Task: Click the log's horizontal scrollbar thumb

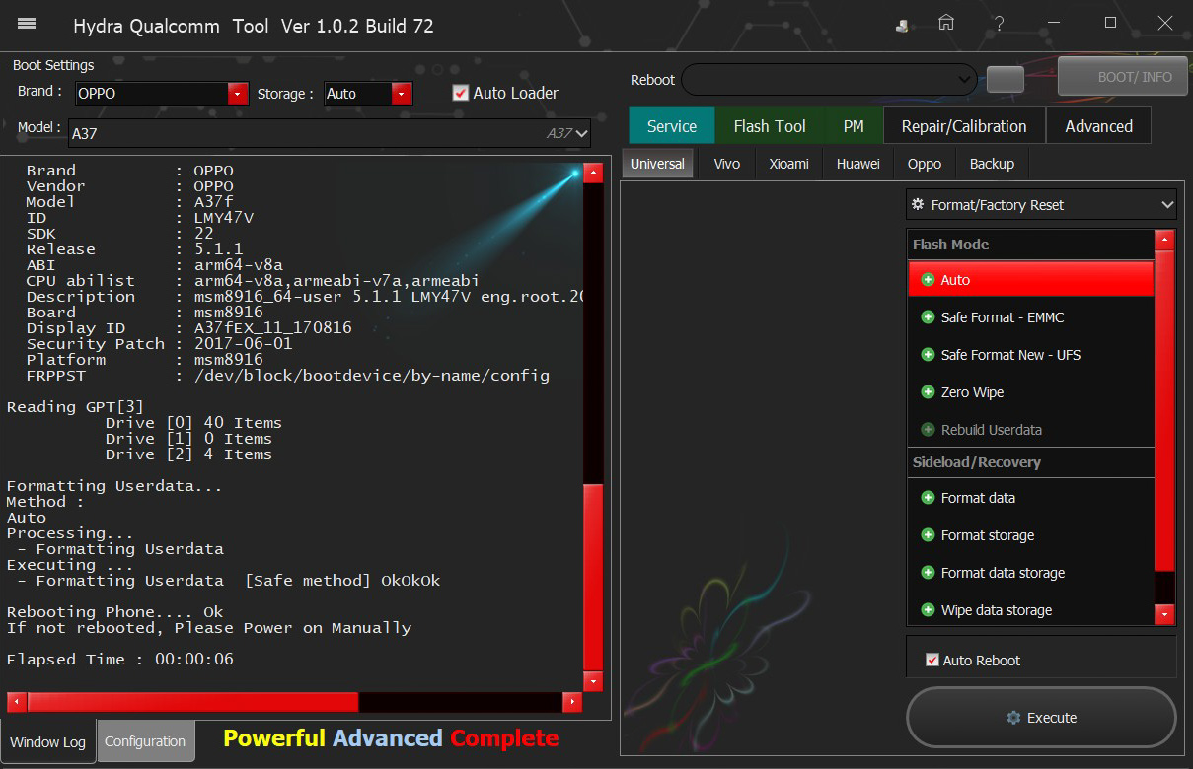Action: tap(193, 702)
